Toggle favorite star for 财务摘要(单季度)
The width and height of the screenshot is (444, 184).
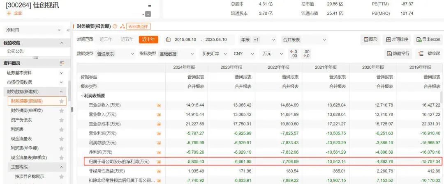click(x=61, y=111)
